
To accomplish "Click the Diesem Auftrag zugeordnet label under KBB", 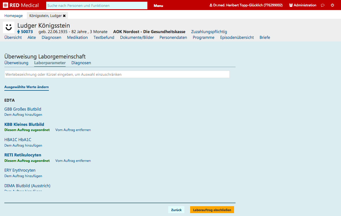I will [x=27, y=130].
